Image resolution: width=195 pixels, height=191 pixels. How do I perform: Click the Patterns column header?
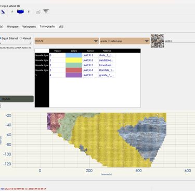pyautogui.click(x=107, y=51)
